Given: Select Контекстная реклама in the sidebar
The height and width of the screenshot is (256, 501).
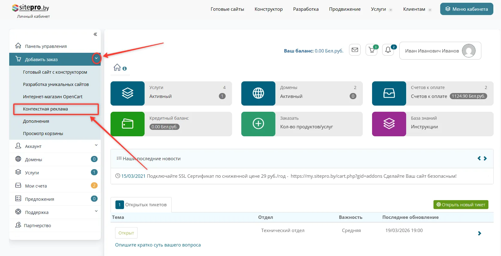Looking at the screenshot, I should pyautogui.click(x=45, y=109).
